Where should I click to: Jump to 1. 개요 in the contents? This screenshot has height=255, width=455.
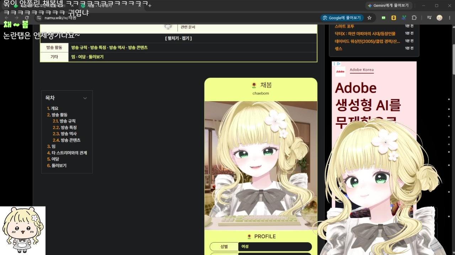[x=53, y=108]
